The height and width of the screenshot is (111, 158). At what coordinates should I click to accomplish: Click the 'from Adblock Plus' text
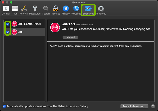(x=85, y=25)
